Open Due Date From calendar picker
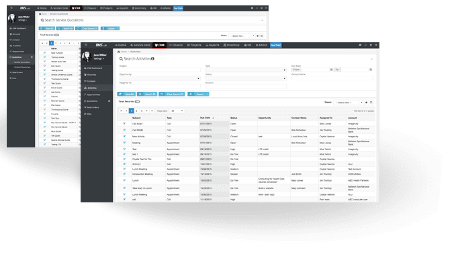The width and height of the screenshot is (458, 256). [x=332, y=70]
